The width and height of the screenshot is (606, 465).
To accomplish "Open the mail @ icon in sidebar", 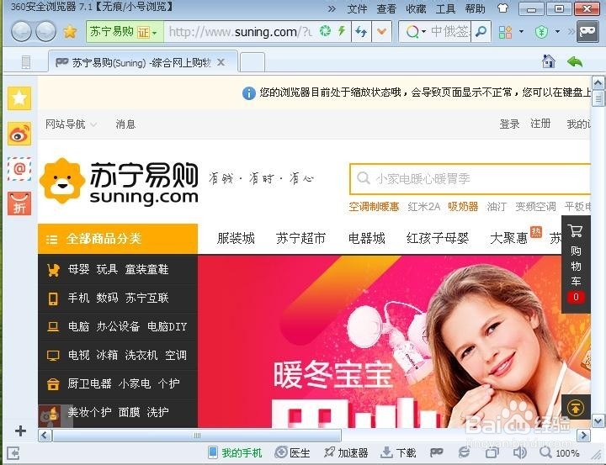I will coord(19,169).
